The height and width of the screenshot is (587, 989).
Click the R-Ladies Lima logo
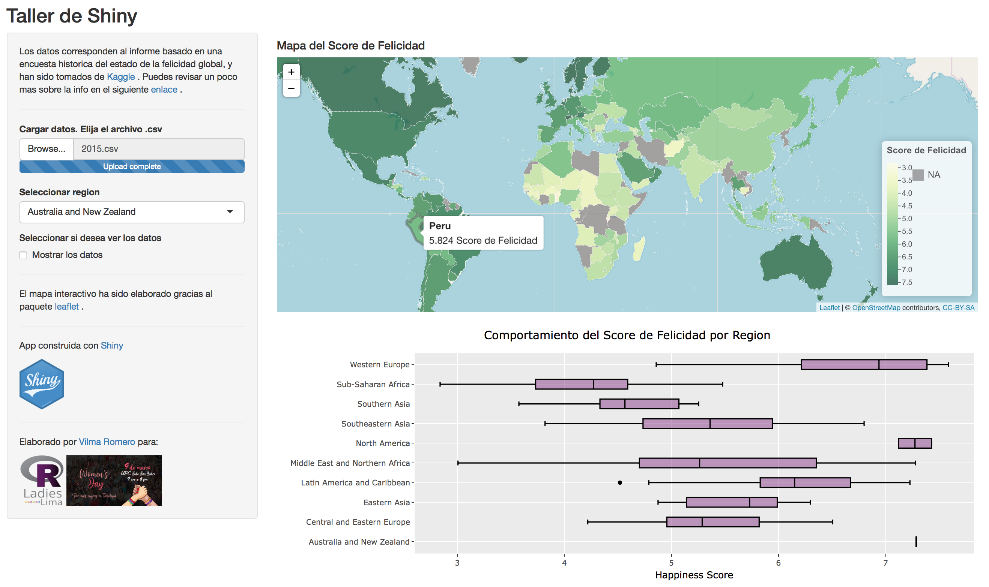[42, 480]
